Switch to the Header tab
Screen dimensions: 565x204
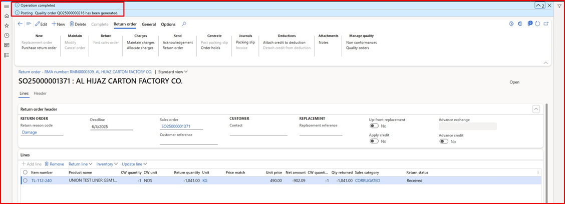pyautogui.click(x=40, y=93)
